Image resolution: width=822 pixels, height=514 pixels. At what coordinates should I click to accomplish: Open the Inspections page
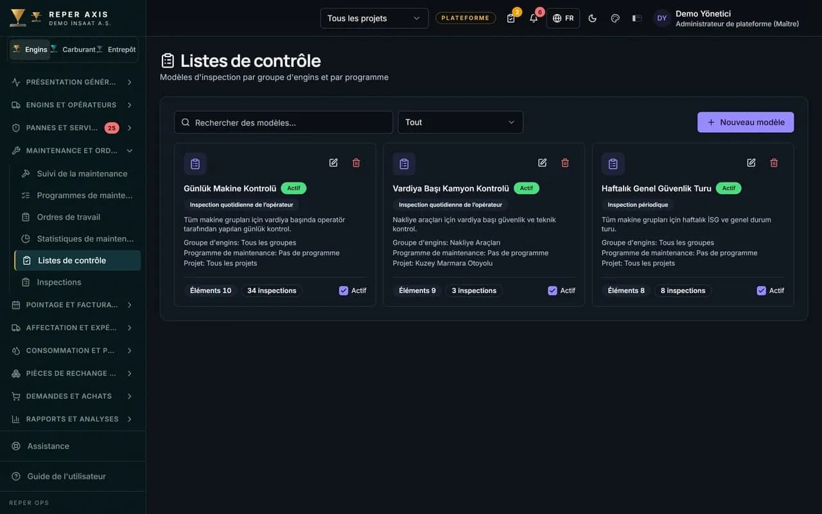pyautogui.click(x=78, y=282)
